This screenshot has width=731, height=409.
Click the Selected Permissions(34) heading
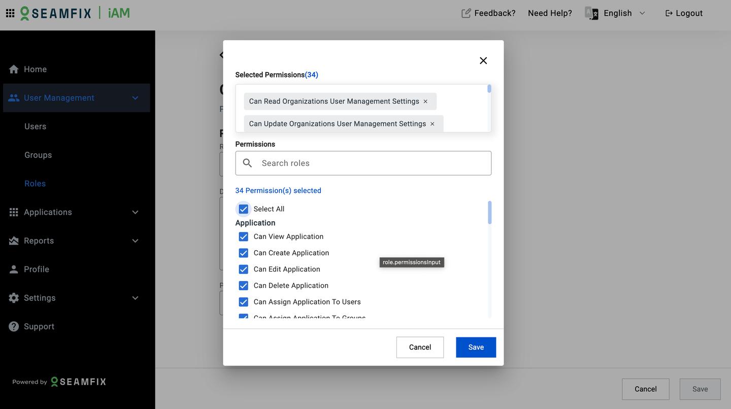277,75
